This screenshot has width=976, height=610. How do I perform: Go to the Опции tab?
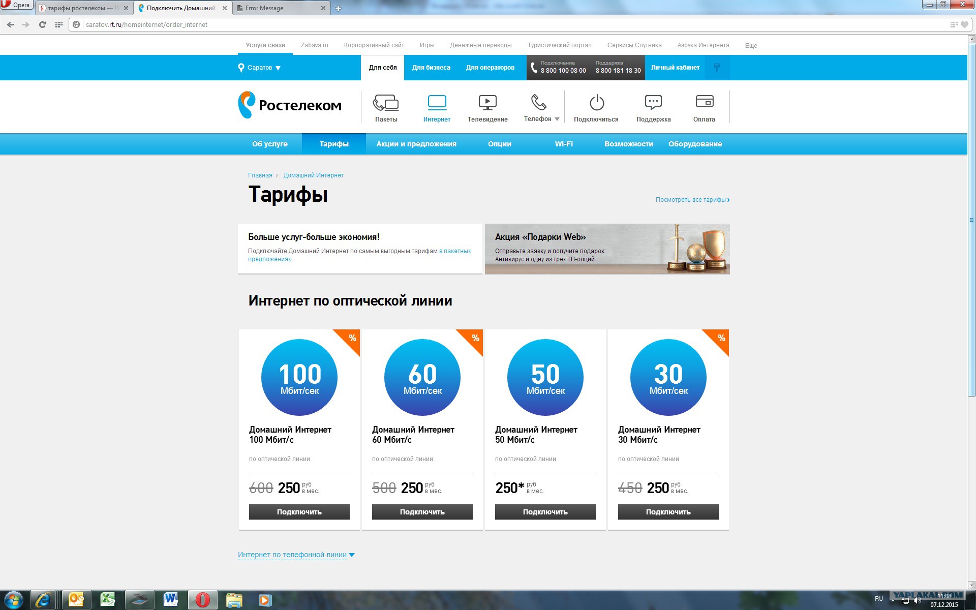(x=500, y=144)
